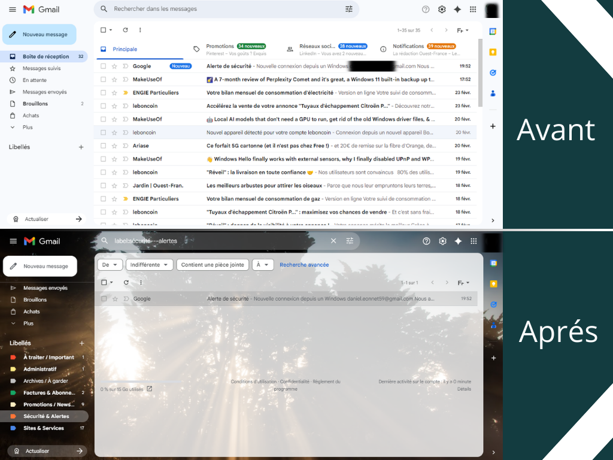Open the De filter dropdown
This screenshot has width=613, height=460.
pos(110,265)
